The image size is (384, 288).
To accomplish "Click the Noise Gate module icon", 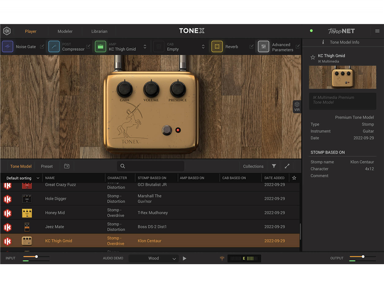I will point(8,47).
